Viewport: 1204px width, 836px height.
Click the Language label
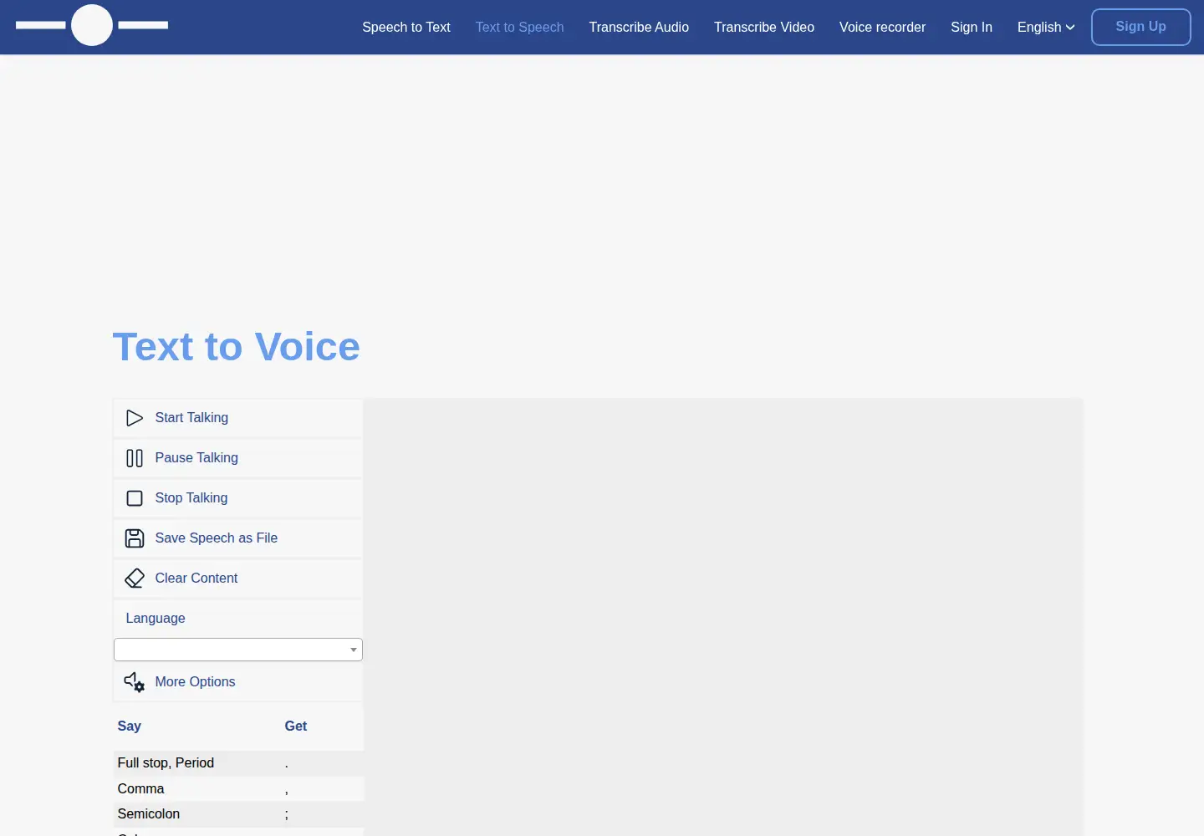pyautogui.click(x=156, y=619)
